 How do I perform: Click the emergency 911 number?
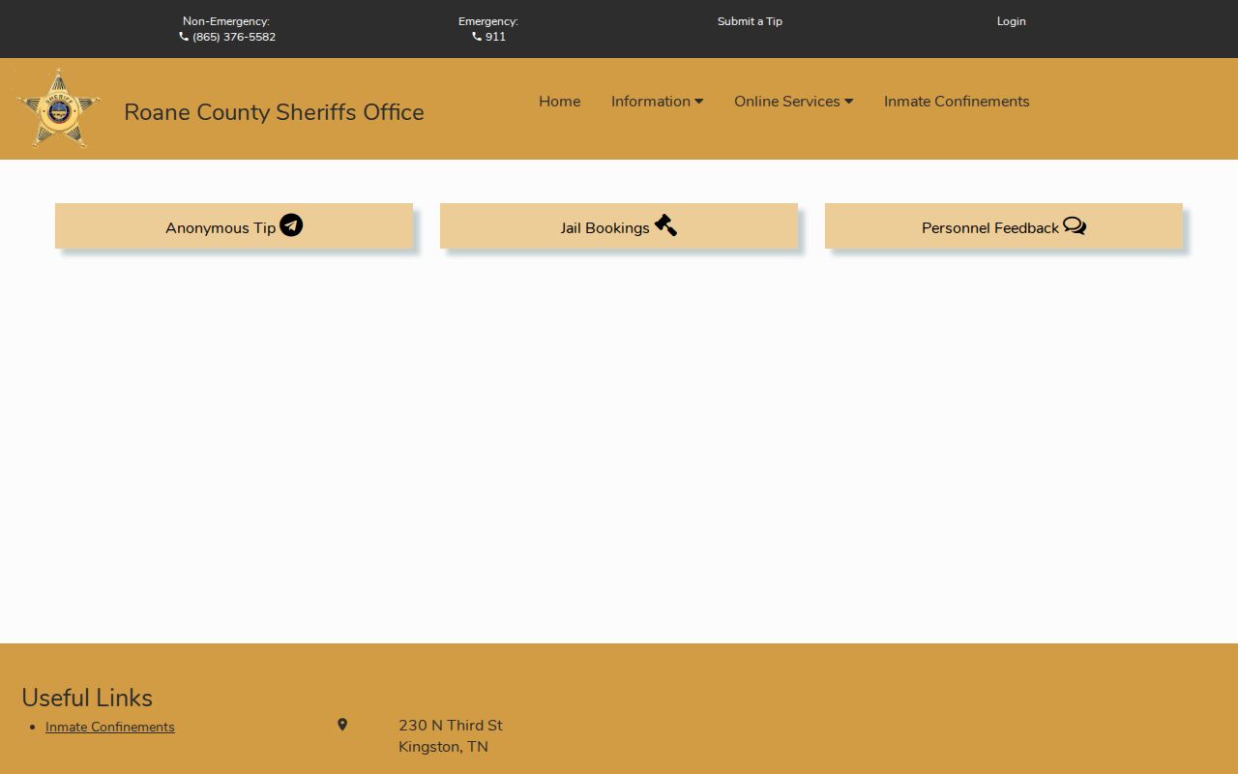[495, 37]
